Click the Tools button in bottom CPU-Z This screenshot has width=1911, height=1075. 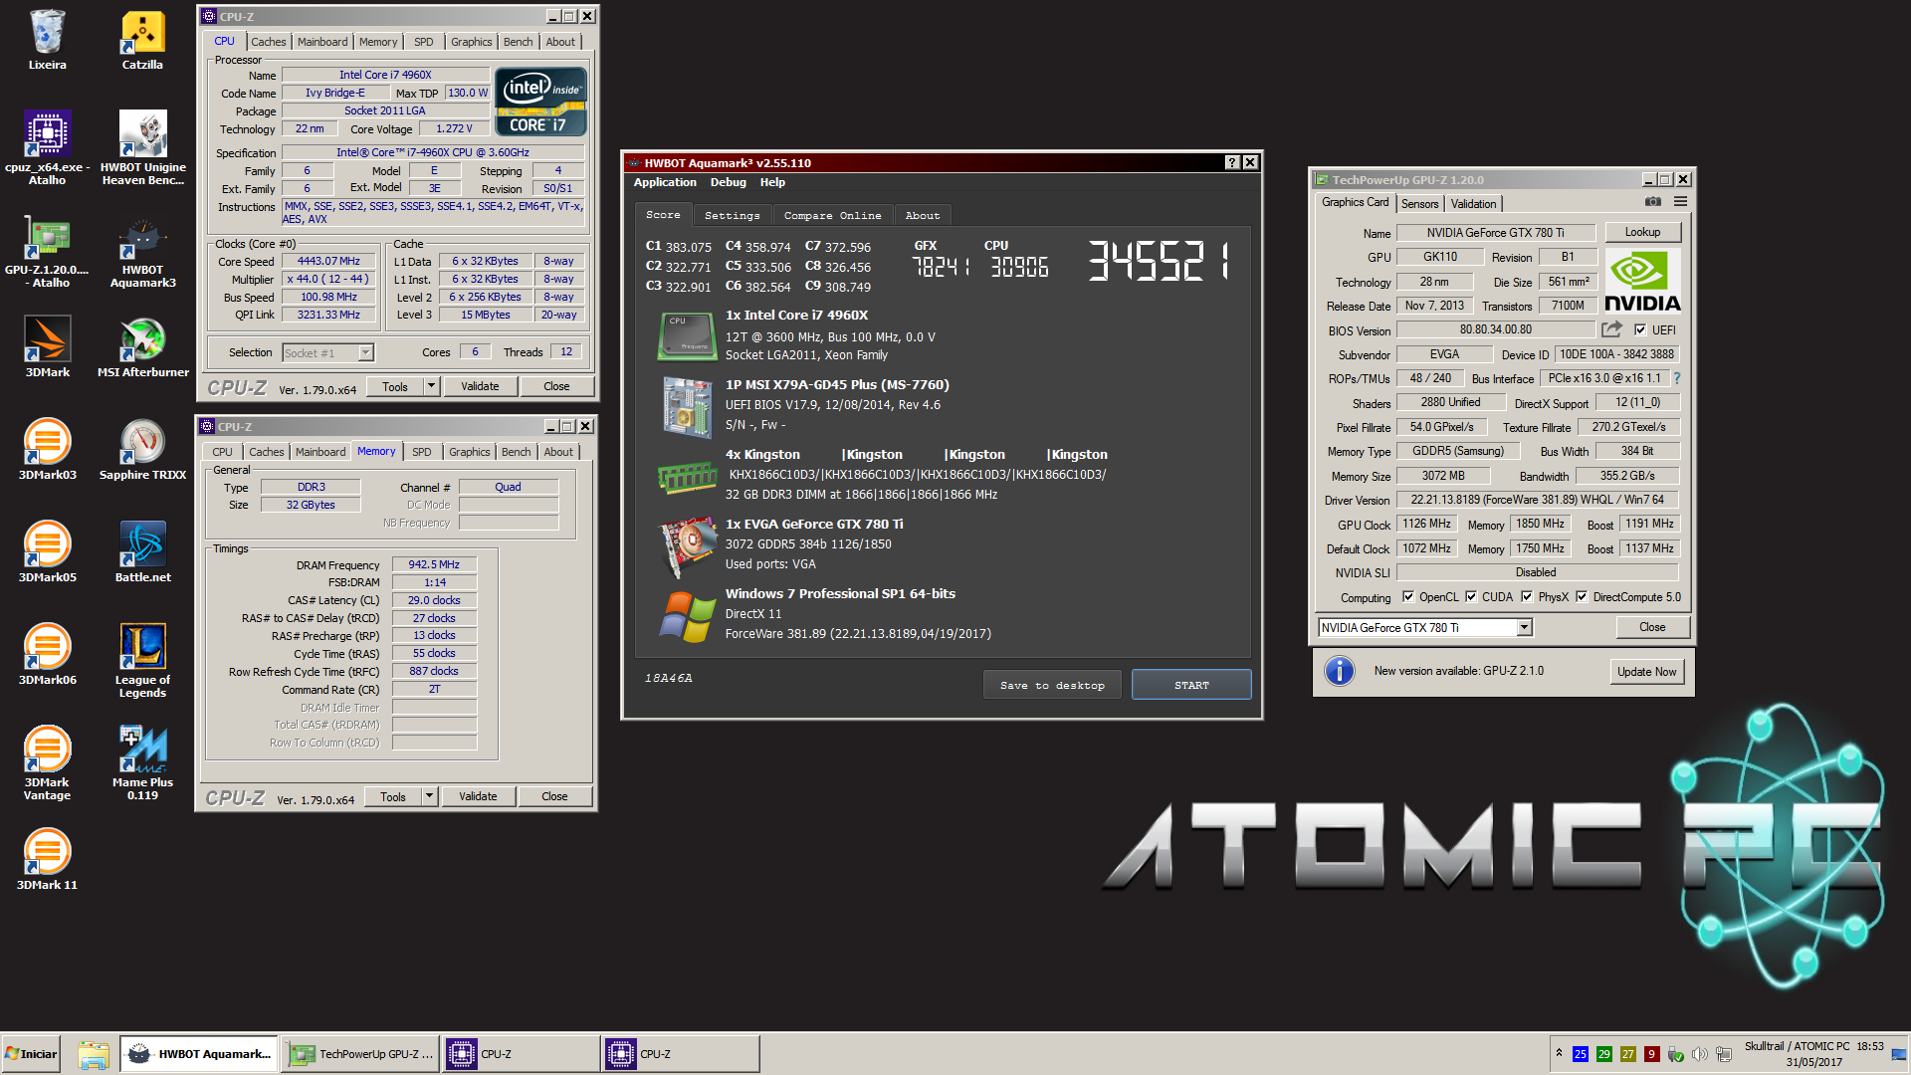click(x=393, y=796)
